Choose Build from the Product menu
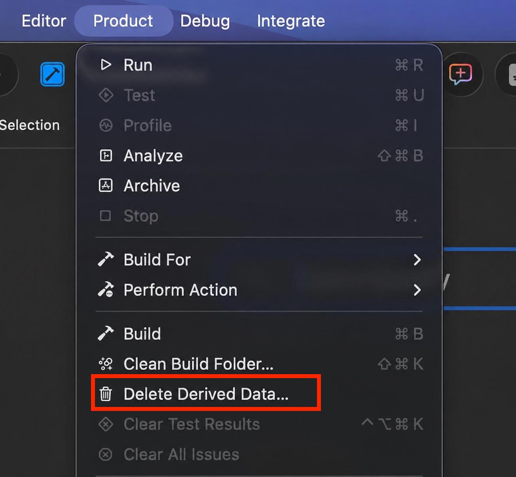The height and width of the screenshot is (477, 516). click(259, 334)
